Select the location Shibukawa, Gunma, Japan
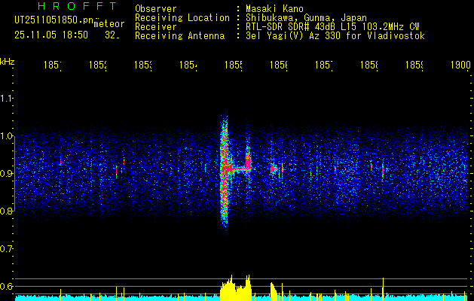The height and width of the screenshot is (301, 474). 306,18
